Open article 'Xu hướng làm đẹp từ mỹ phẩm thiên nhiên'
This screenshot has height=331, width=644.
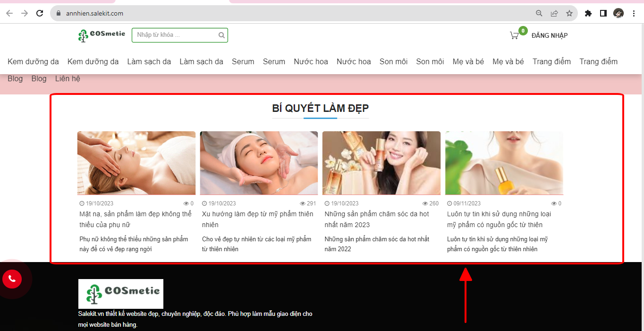[x=257, y=219]
